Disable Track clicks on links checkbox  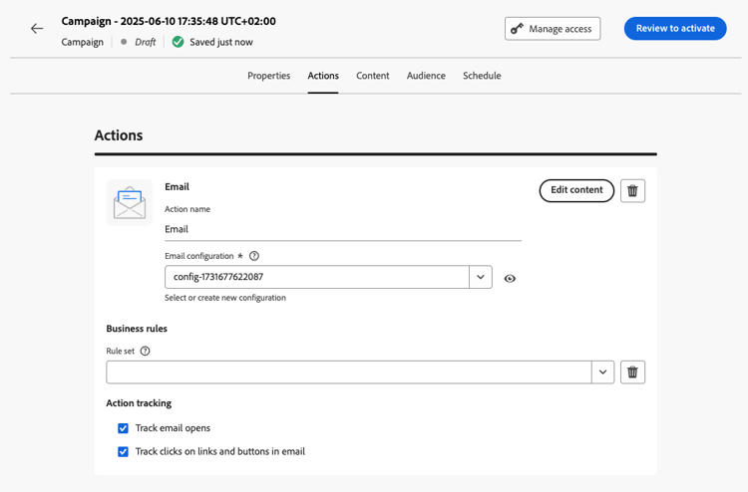(124, 451)
